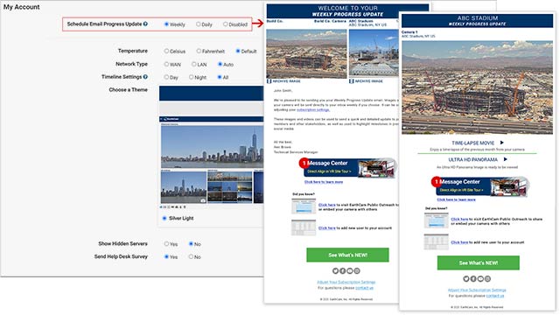Click Instagram icon in the Welcome email

click(x=357, y=270)
